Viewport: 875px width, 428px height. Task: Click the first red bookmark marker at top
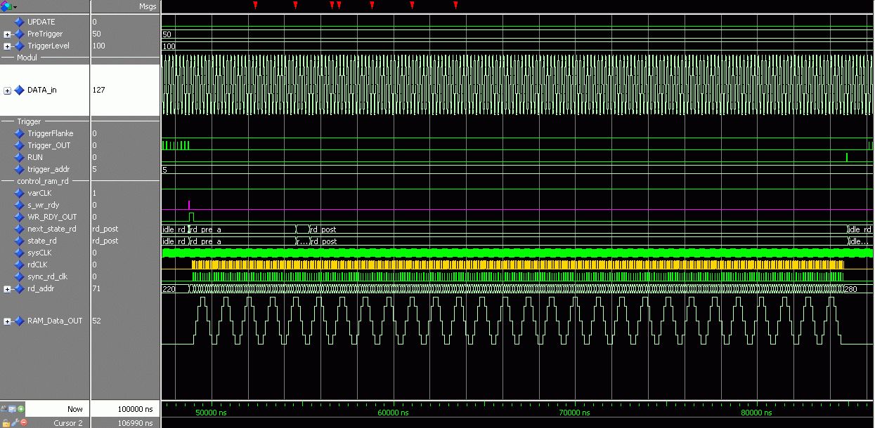coord(255,6)
